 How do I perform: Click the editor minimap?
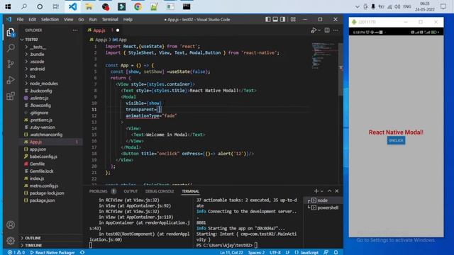point(324,55)
